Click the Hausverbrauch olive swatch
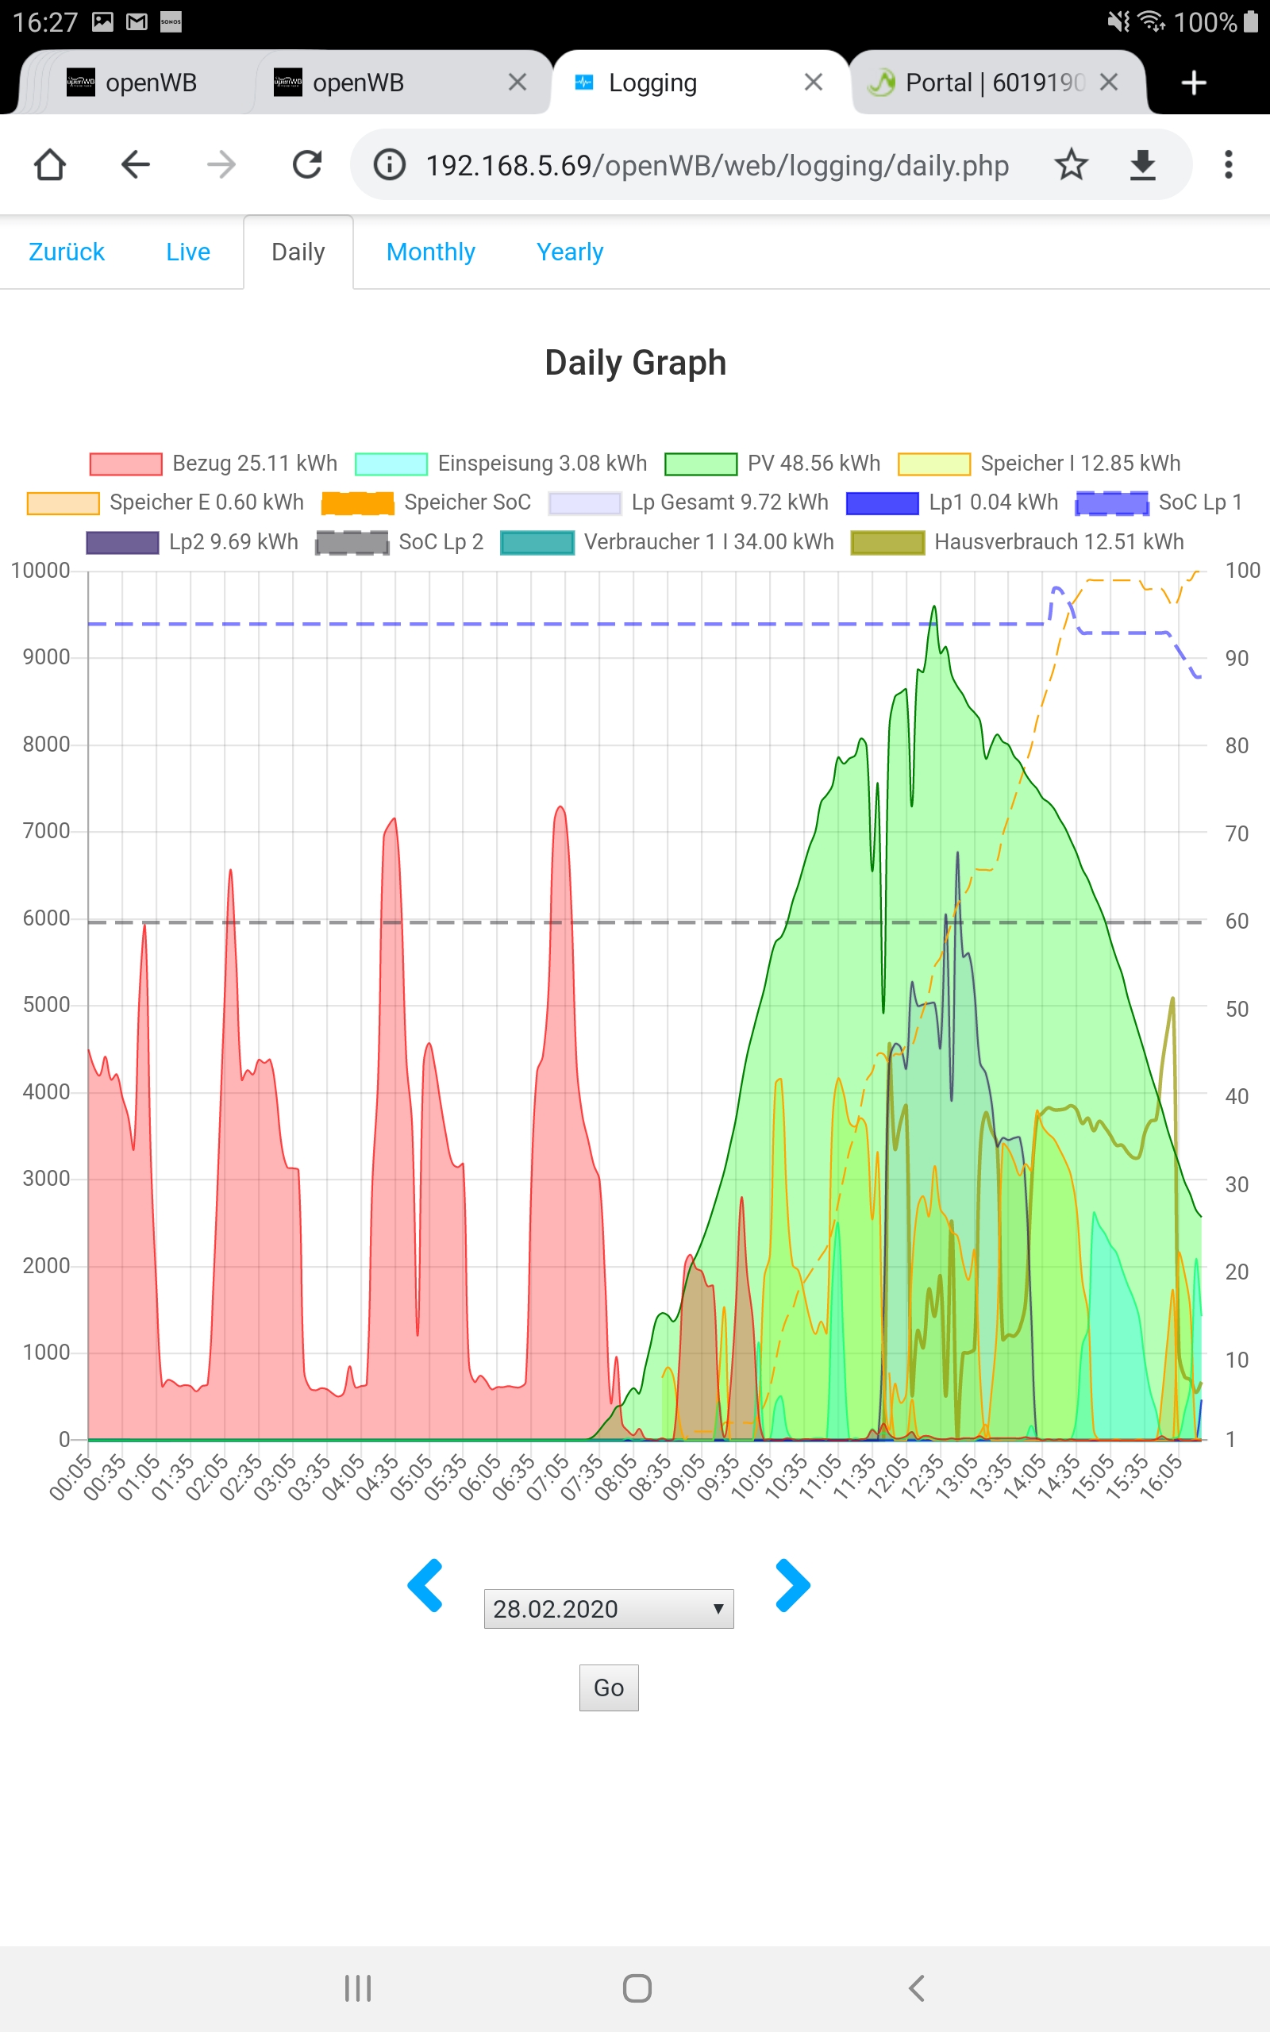The width and height of the screenshot is (1270, 2032). [888, 542]
